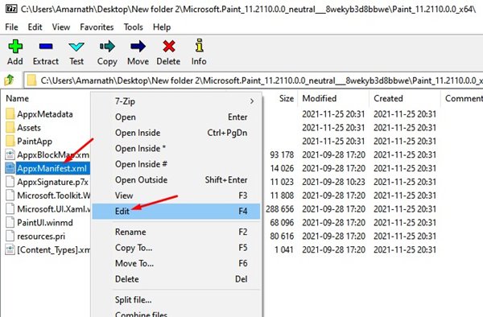Click the blue minus Extract icon
Image resolution: width=483 pixels, height=317 pixels.
(46, 47)
